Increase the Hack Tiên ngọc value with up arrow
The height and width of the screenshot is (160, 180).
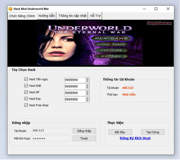tap(88, 79)
